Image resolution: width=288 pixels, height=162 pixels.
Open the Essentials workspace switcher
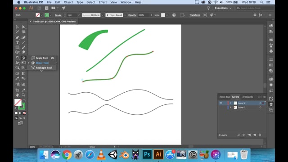[223, 8]
